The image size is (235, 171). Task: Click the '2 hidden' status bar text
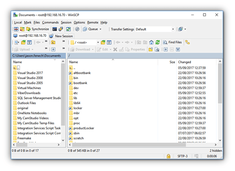coord(215,151)
